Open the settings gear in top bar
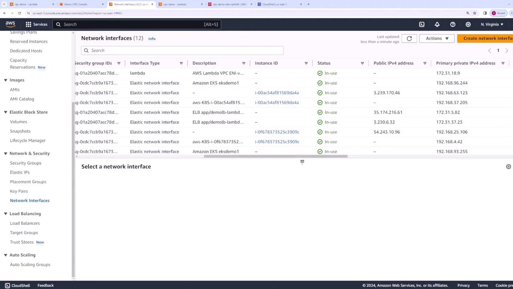 (468, 24)
